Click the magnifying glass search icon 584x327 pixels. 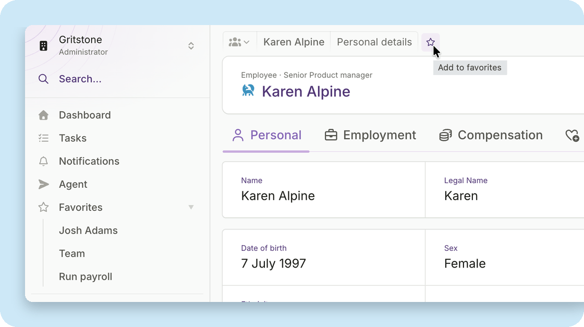click(x=44, y=79)
